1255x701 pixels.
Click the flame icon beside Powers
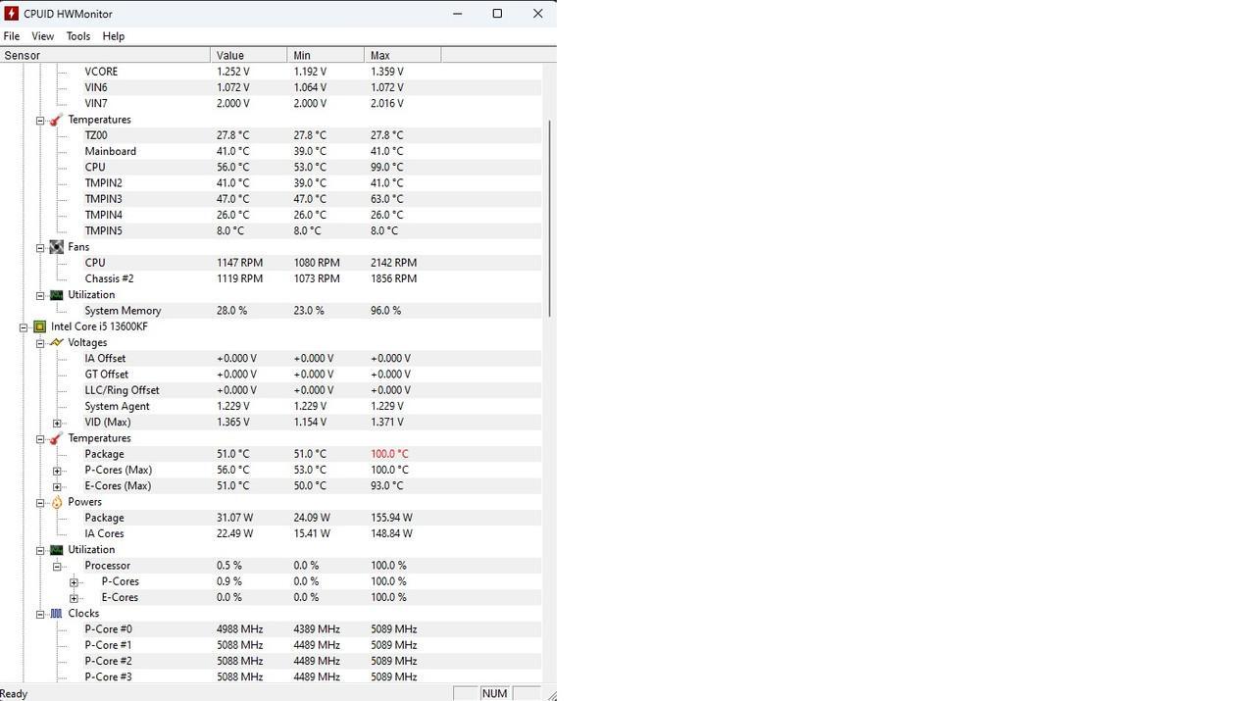coord(56,502)
